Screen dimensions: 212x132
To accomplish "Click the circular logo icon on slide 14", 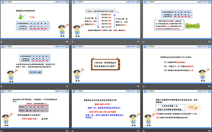I will tap(74, 47).
